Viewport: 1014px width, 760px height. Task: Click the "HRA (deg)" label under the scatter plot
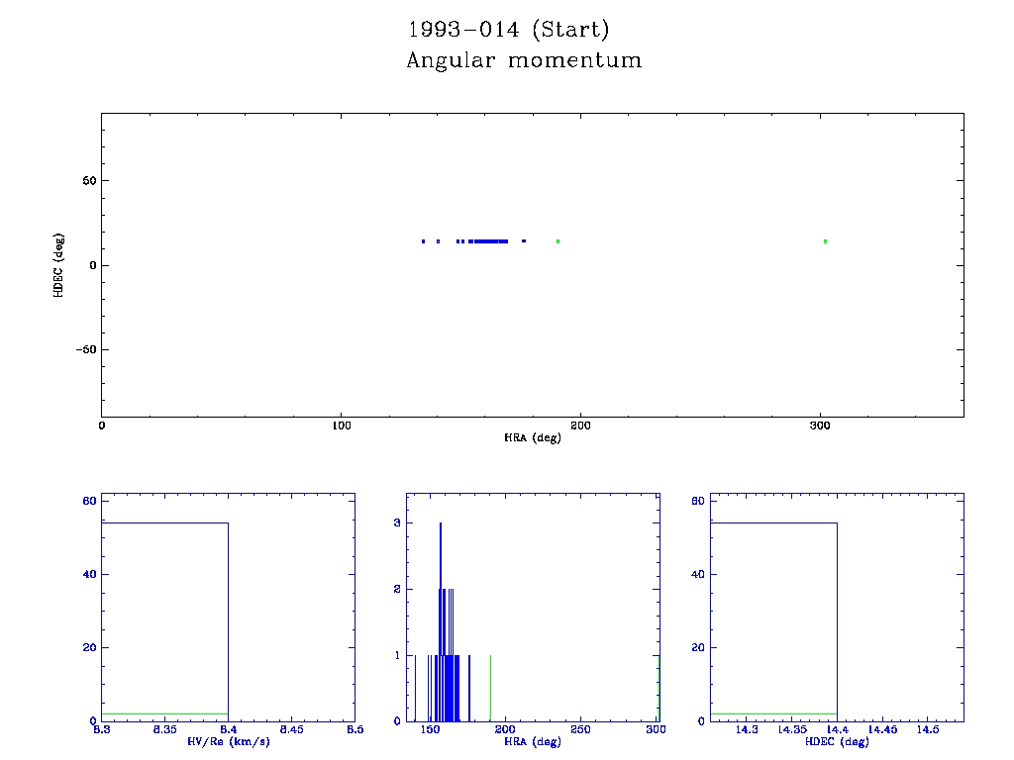pos(532,437)
